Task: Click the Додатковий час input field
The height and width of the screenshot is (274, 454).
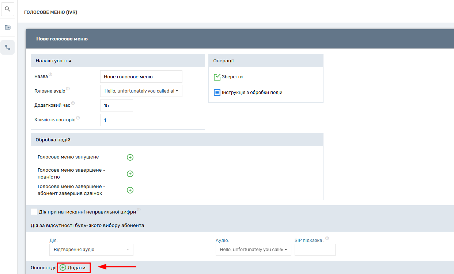Action: point(116,105)
